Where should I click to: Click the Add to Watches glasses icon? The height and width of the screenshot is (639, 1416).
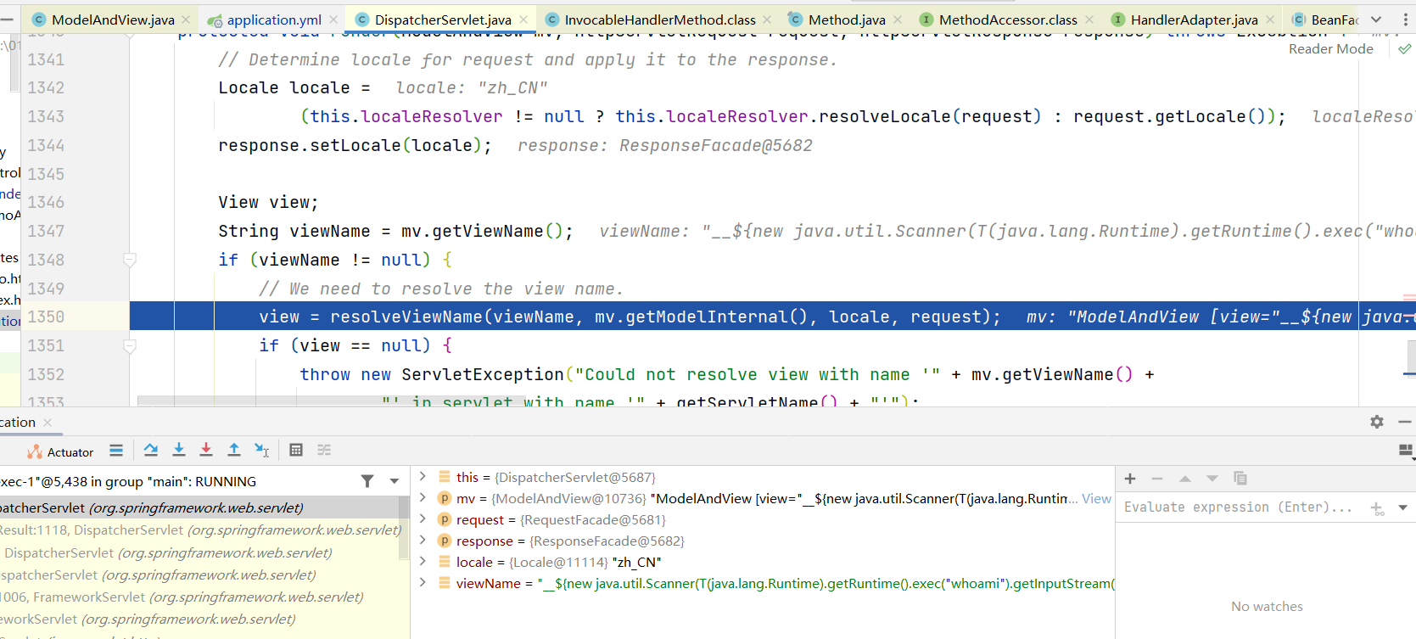1378,508
